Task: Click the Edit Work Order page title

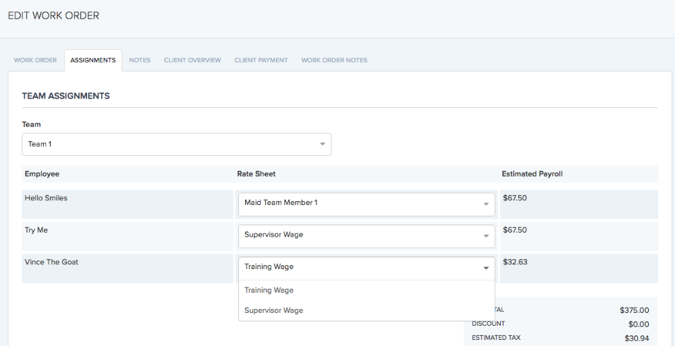Action: 54,16
